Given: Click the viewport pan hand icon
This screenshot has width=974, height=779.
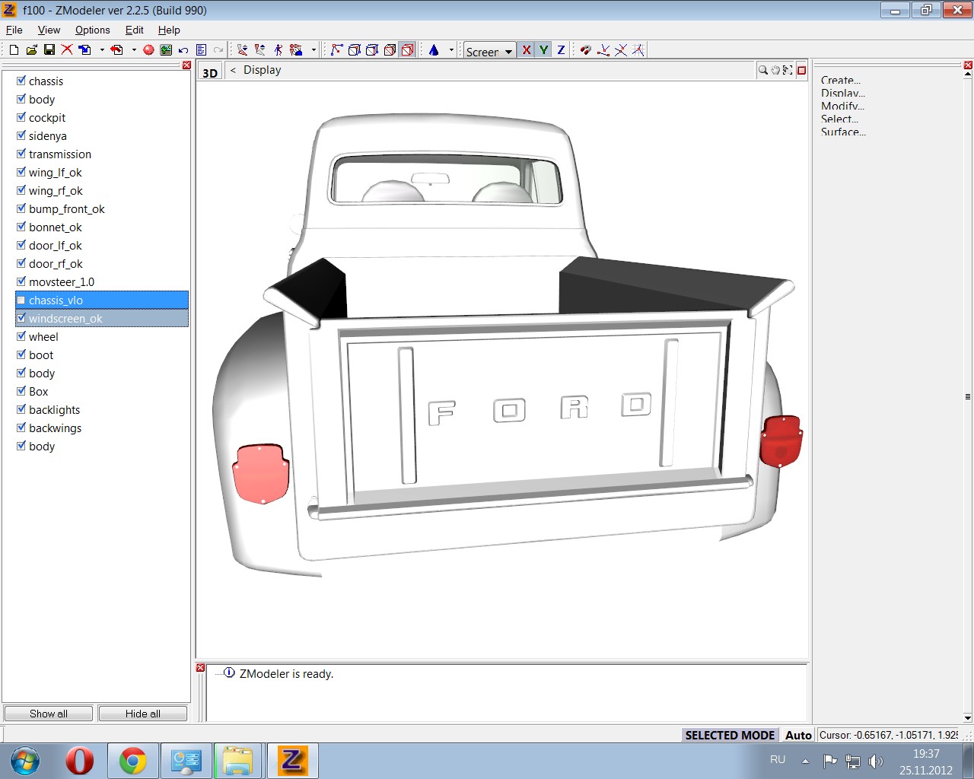Looking at the screenshot, I should (x=775, y=70).
